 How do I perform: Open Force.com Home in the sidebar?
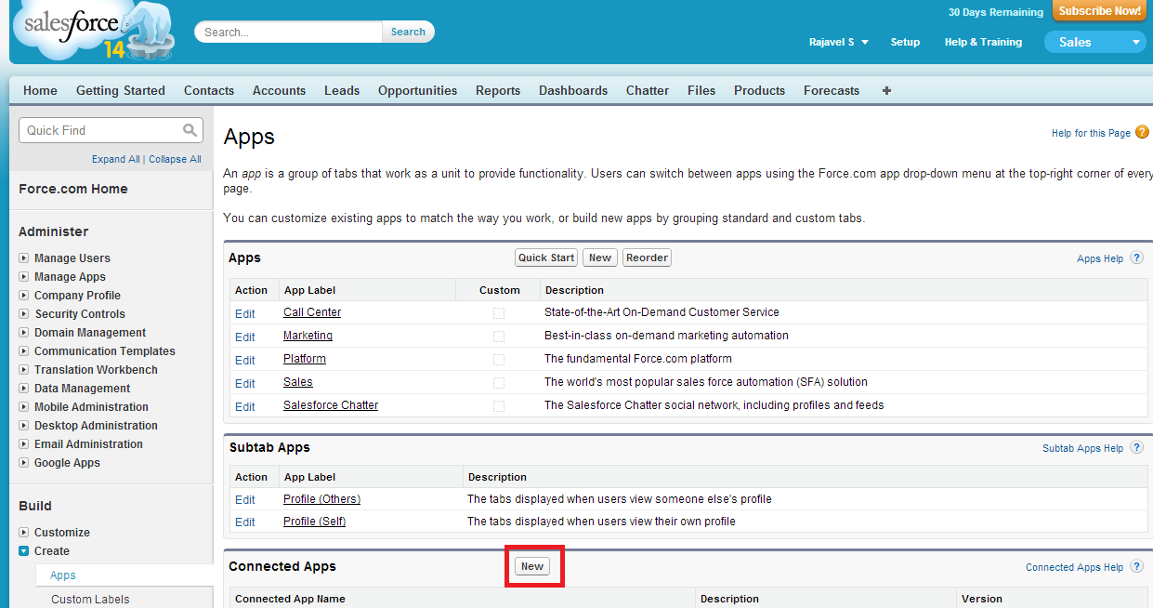click(73, 189)
